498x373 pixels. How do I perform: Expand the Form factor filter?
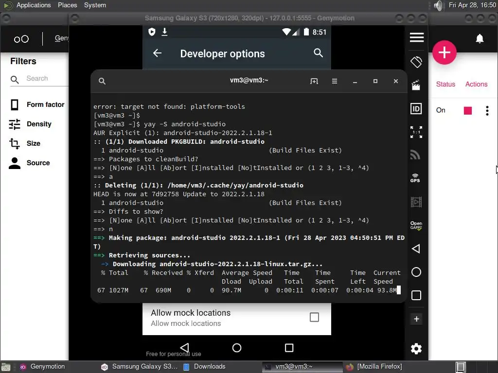[x=37, y=104]
